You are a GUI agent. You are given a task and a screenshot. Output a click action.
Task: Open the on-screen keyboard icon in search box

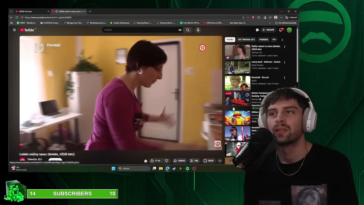[180, 30]
